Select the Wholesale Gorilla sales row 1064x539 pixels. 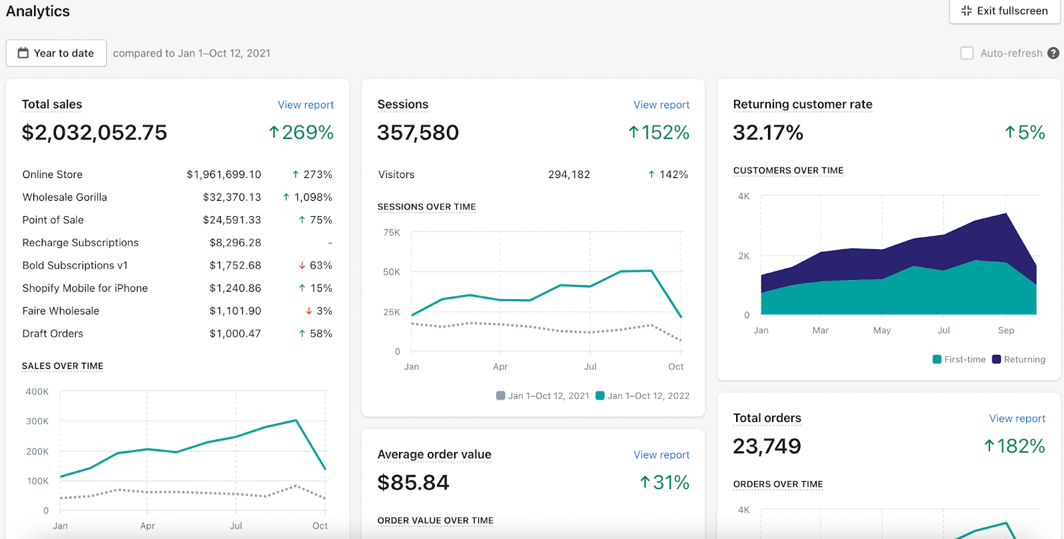coord(178,197)
